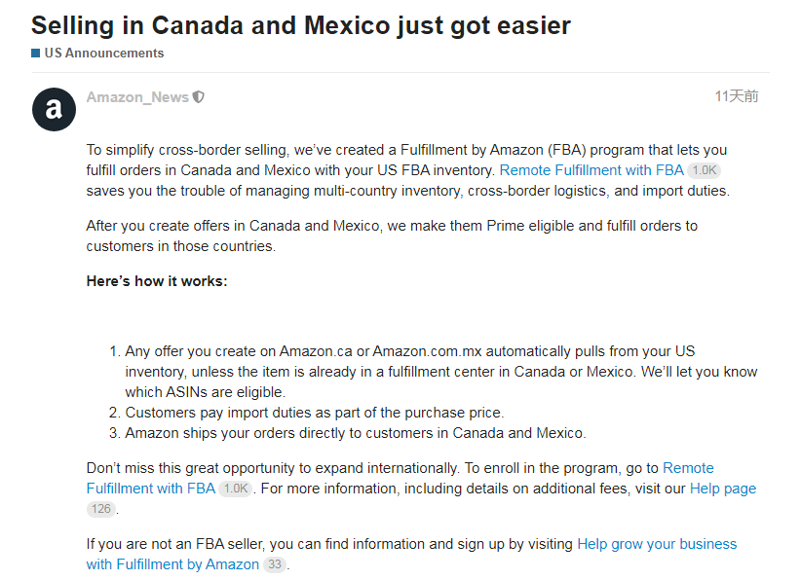Open Remote Fulfillment with FBA link in first paragraph
The image size is (801, 580).
(591, 170)
